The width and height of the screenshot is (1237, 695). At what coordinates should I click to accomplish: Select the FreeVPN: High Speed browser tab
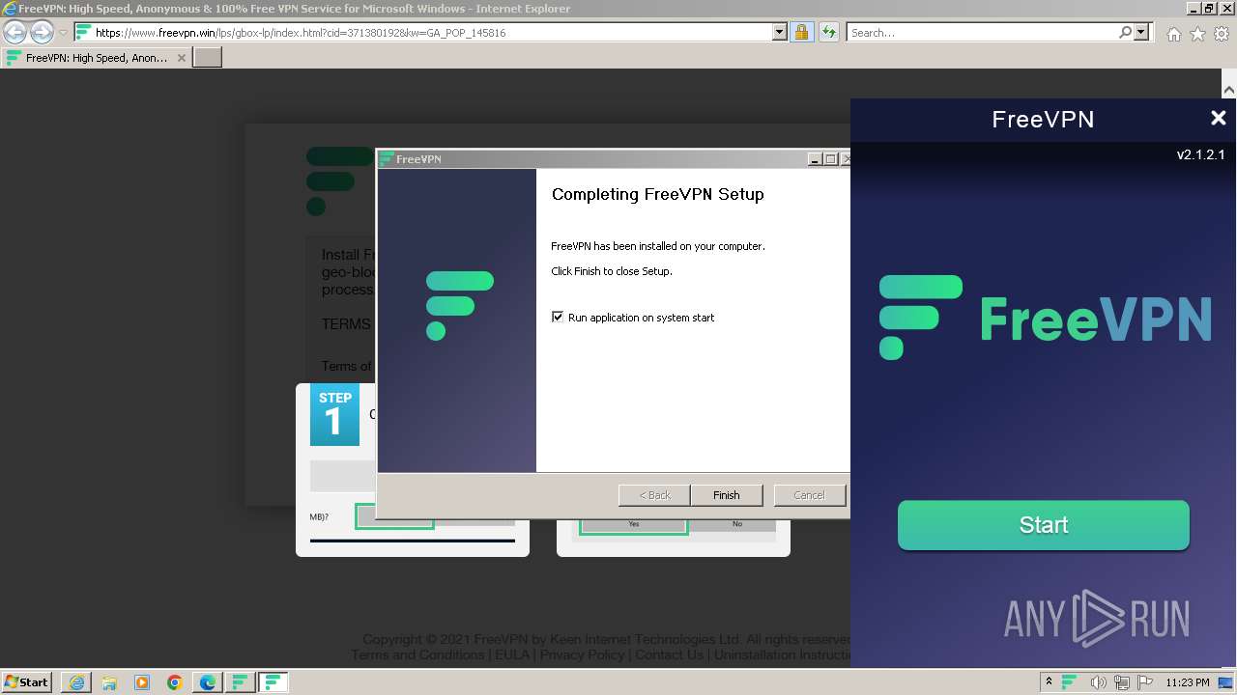click(96, 58)
